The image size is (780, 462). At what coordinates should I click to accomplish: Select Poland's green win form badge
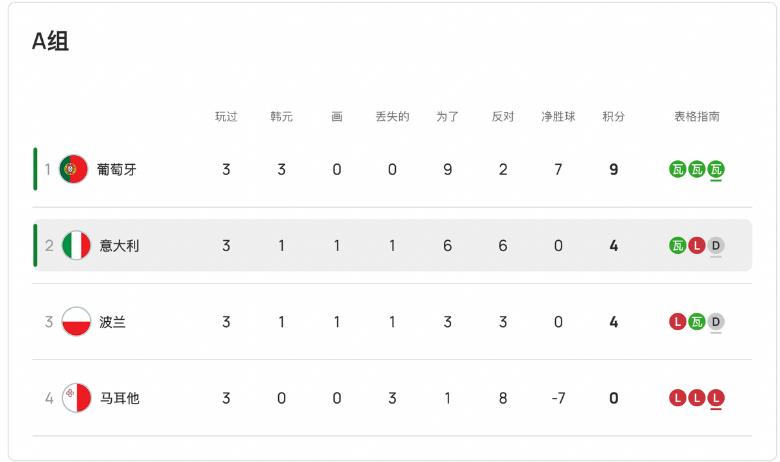coord(697,322)
